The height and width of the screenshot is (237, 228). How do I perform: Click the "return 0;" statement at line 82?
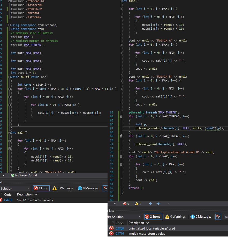coord(136,188)
